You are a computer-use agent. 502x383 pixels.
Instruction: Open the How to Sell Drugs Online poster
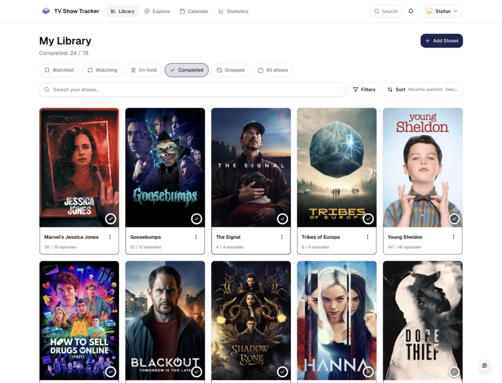(79, 321)
